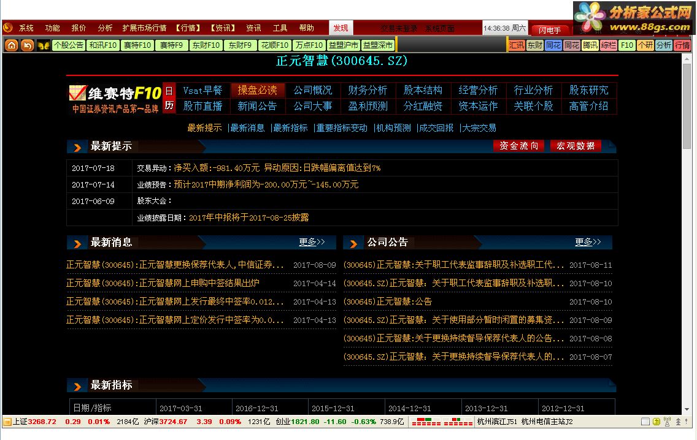Click the red-green market breadth indicator
The image size is (697, 440).
point(442,422)
